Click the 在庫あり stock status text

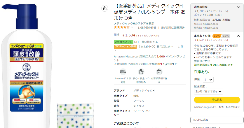(x=202, y=72)
